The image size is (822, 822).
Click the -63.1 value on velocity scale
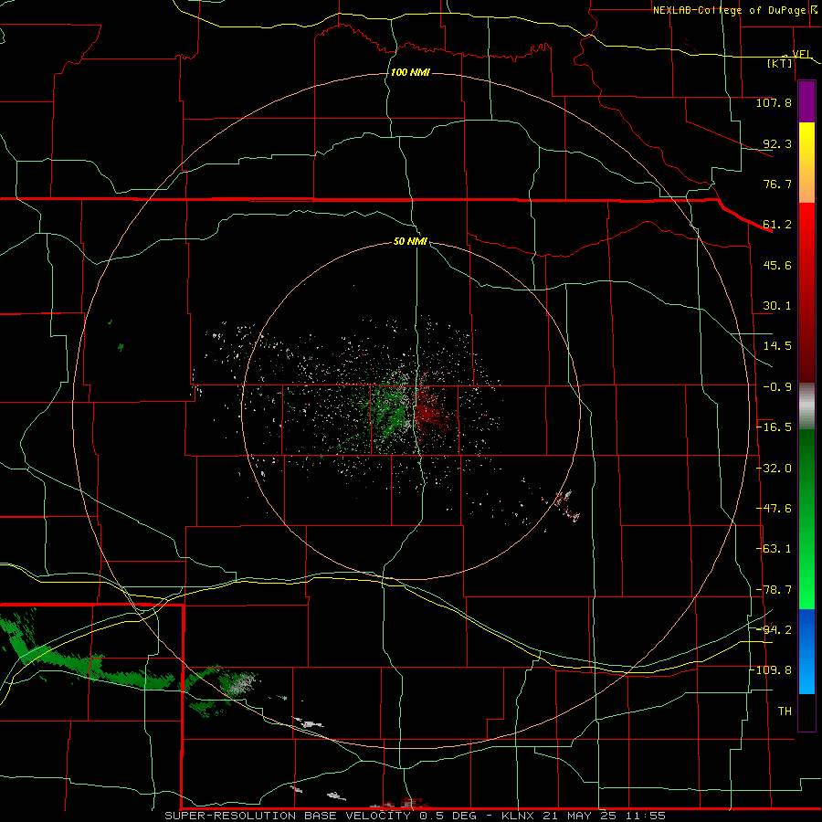click(x=775, y=549)
